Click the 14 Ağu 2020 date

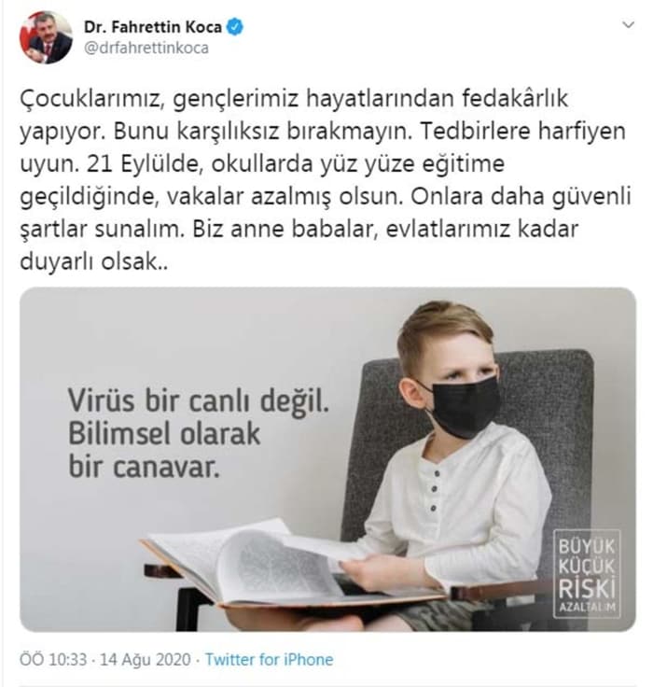146,659
